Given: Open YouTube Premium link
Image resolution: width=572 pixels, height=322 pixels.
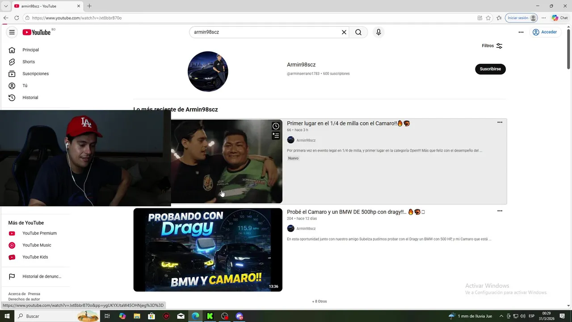Looking at the screenshot, I should click(x=39, y=233).
